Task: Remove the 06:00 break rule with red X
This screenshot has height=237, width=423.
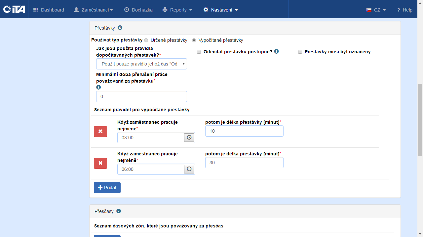Action: click(100, 163)
